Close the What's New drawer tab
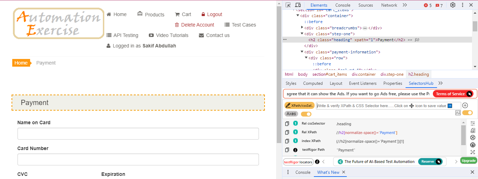The height and width of the screenshot is (179, 478). pyautogui.click(x=344, y=172)
